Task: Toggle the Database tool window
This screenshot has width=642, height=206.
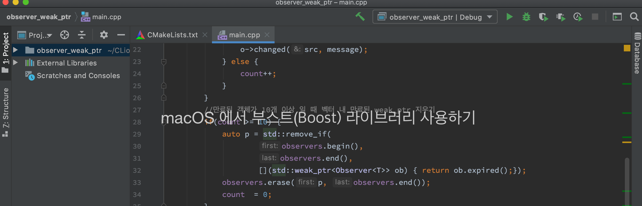Action: pyautogui.click(x=637, y=53)
